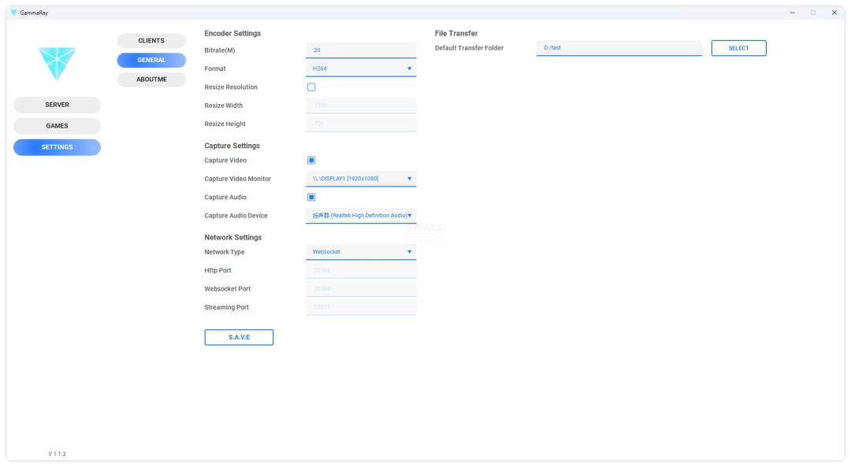This screenshot has width=851, height=467.
Task: Click the GammaRay logo in sidebar
Action: click(x=57, y=63)
